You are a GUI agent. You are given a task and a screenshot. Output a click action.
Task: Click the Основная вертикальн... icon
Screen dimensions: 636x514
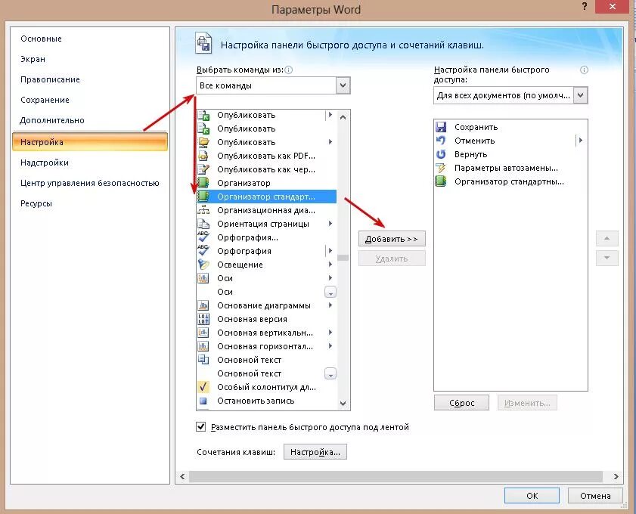(203, 333)
